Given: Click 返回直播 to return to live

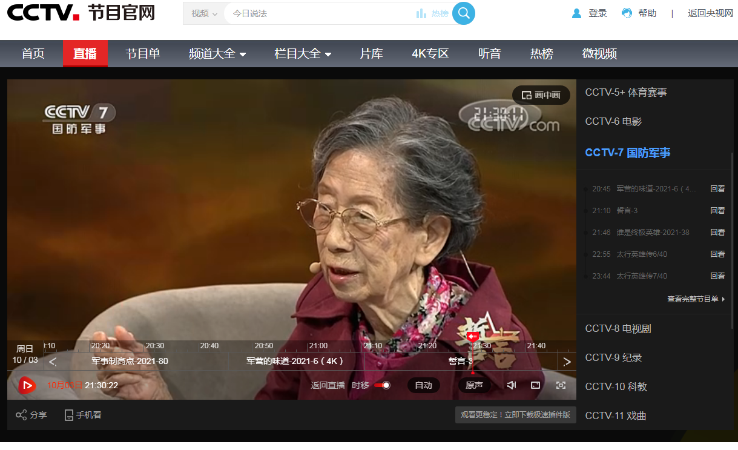Looking at the screenshot, I should pos(328,385).
